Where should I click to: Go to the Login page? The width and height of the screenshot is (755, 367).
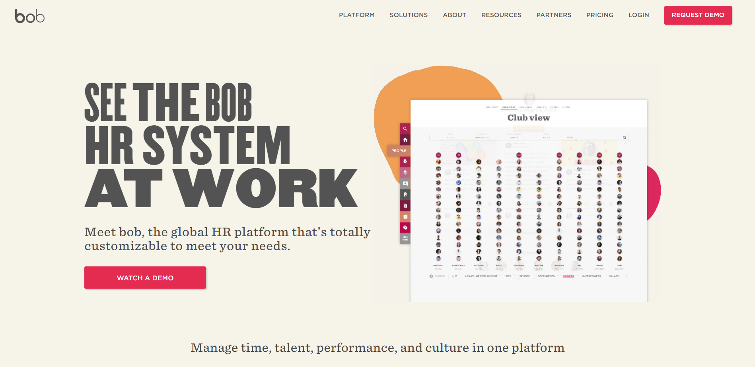point(638,15)
